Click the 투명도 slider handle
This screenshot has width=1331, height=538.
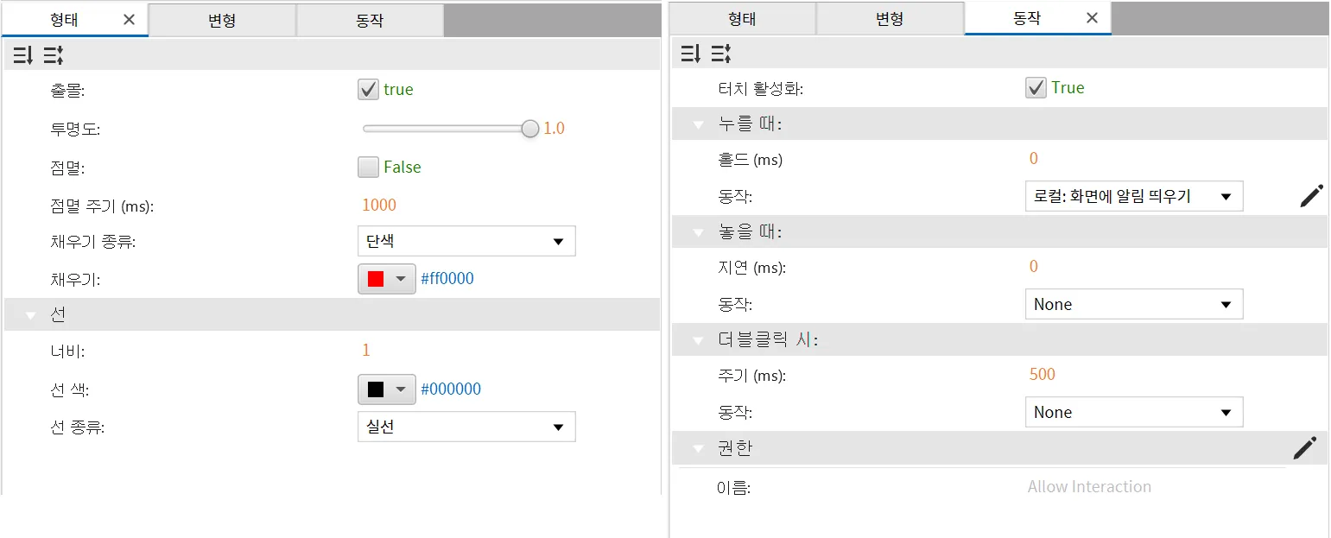[530, 129]
